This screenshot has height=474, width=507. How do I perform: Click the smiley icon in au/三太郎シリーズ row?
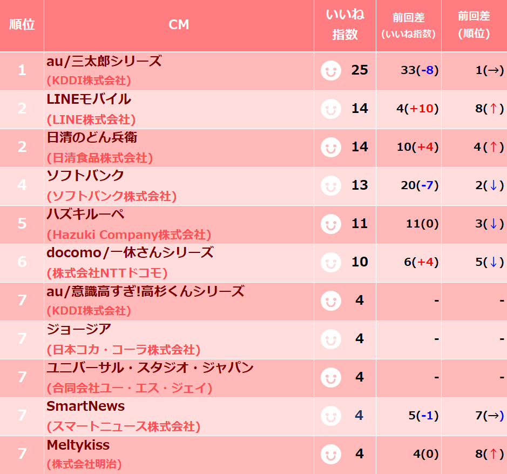pos(331,71)
